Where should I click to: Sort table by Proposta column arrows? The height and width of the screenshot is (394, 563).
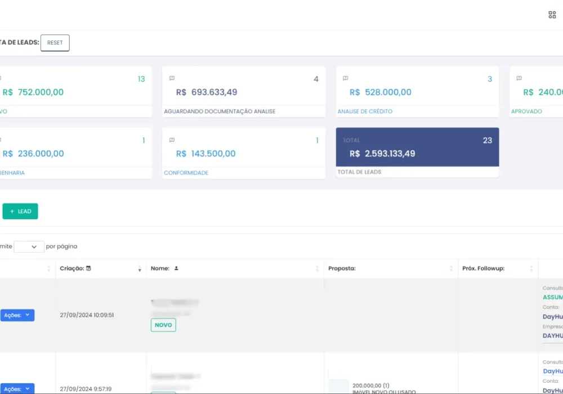[451, 269]
